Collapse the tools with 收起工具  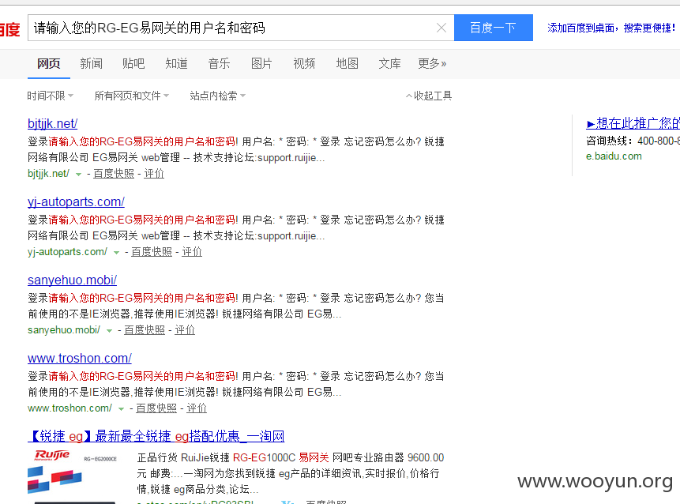tap(429, 96)
